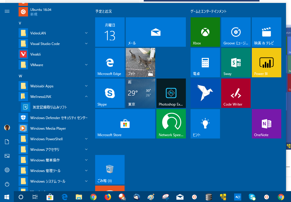Collapse the WellnessLINK folder
The width and height of the screenshot is (291, 202).
53,97
